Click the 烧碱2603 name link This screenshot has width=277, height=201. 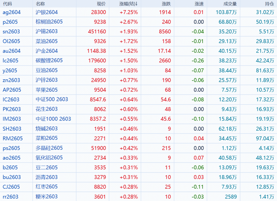tap(47, 129)
